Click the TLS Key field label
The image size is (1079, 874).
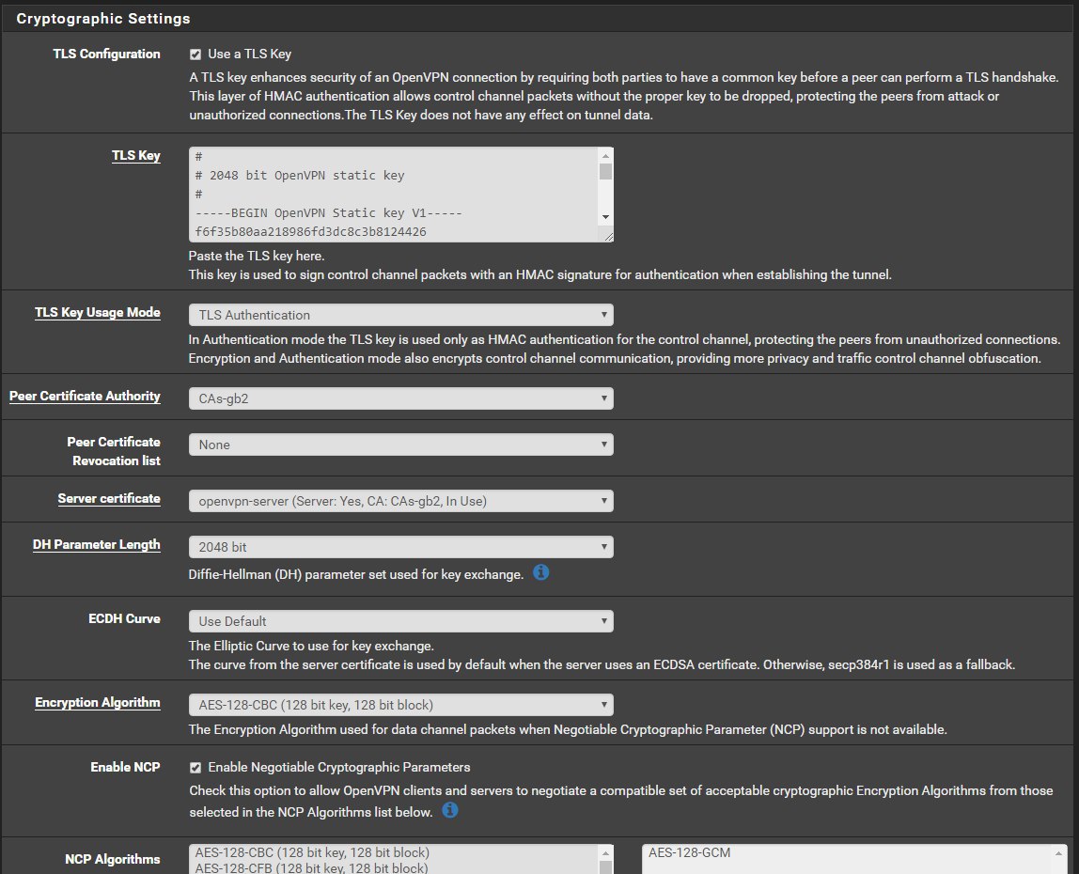(x=136, y=155)
